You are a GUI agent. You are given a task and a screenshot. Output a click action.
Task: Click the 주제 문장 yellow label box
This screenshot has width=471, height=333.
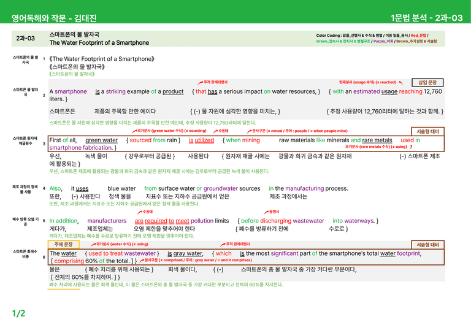pyautogui.click(x=63, y=245)
